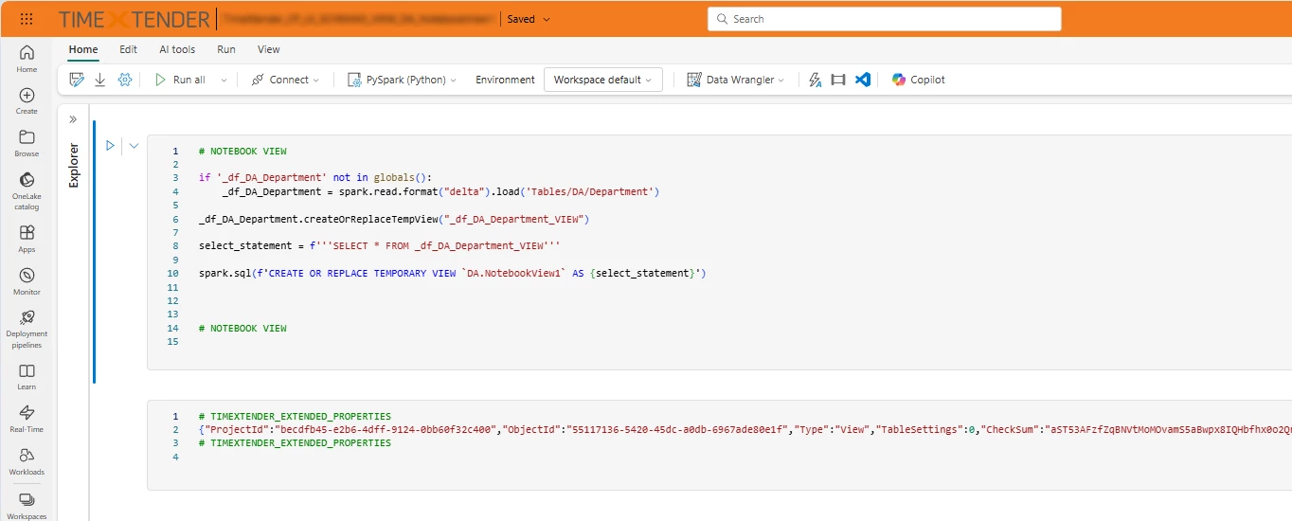This screenshot has height=521, width=1292.
Task: Open the Workspace default environment dropdown
Action: pos(602,80)
